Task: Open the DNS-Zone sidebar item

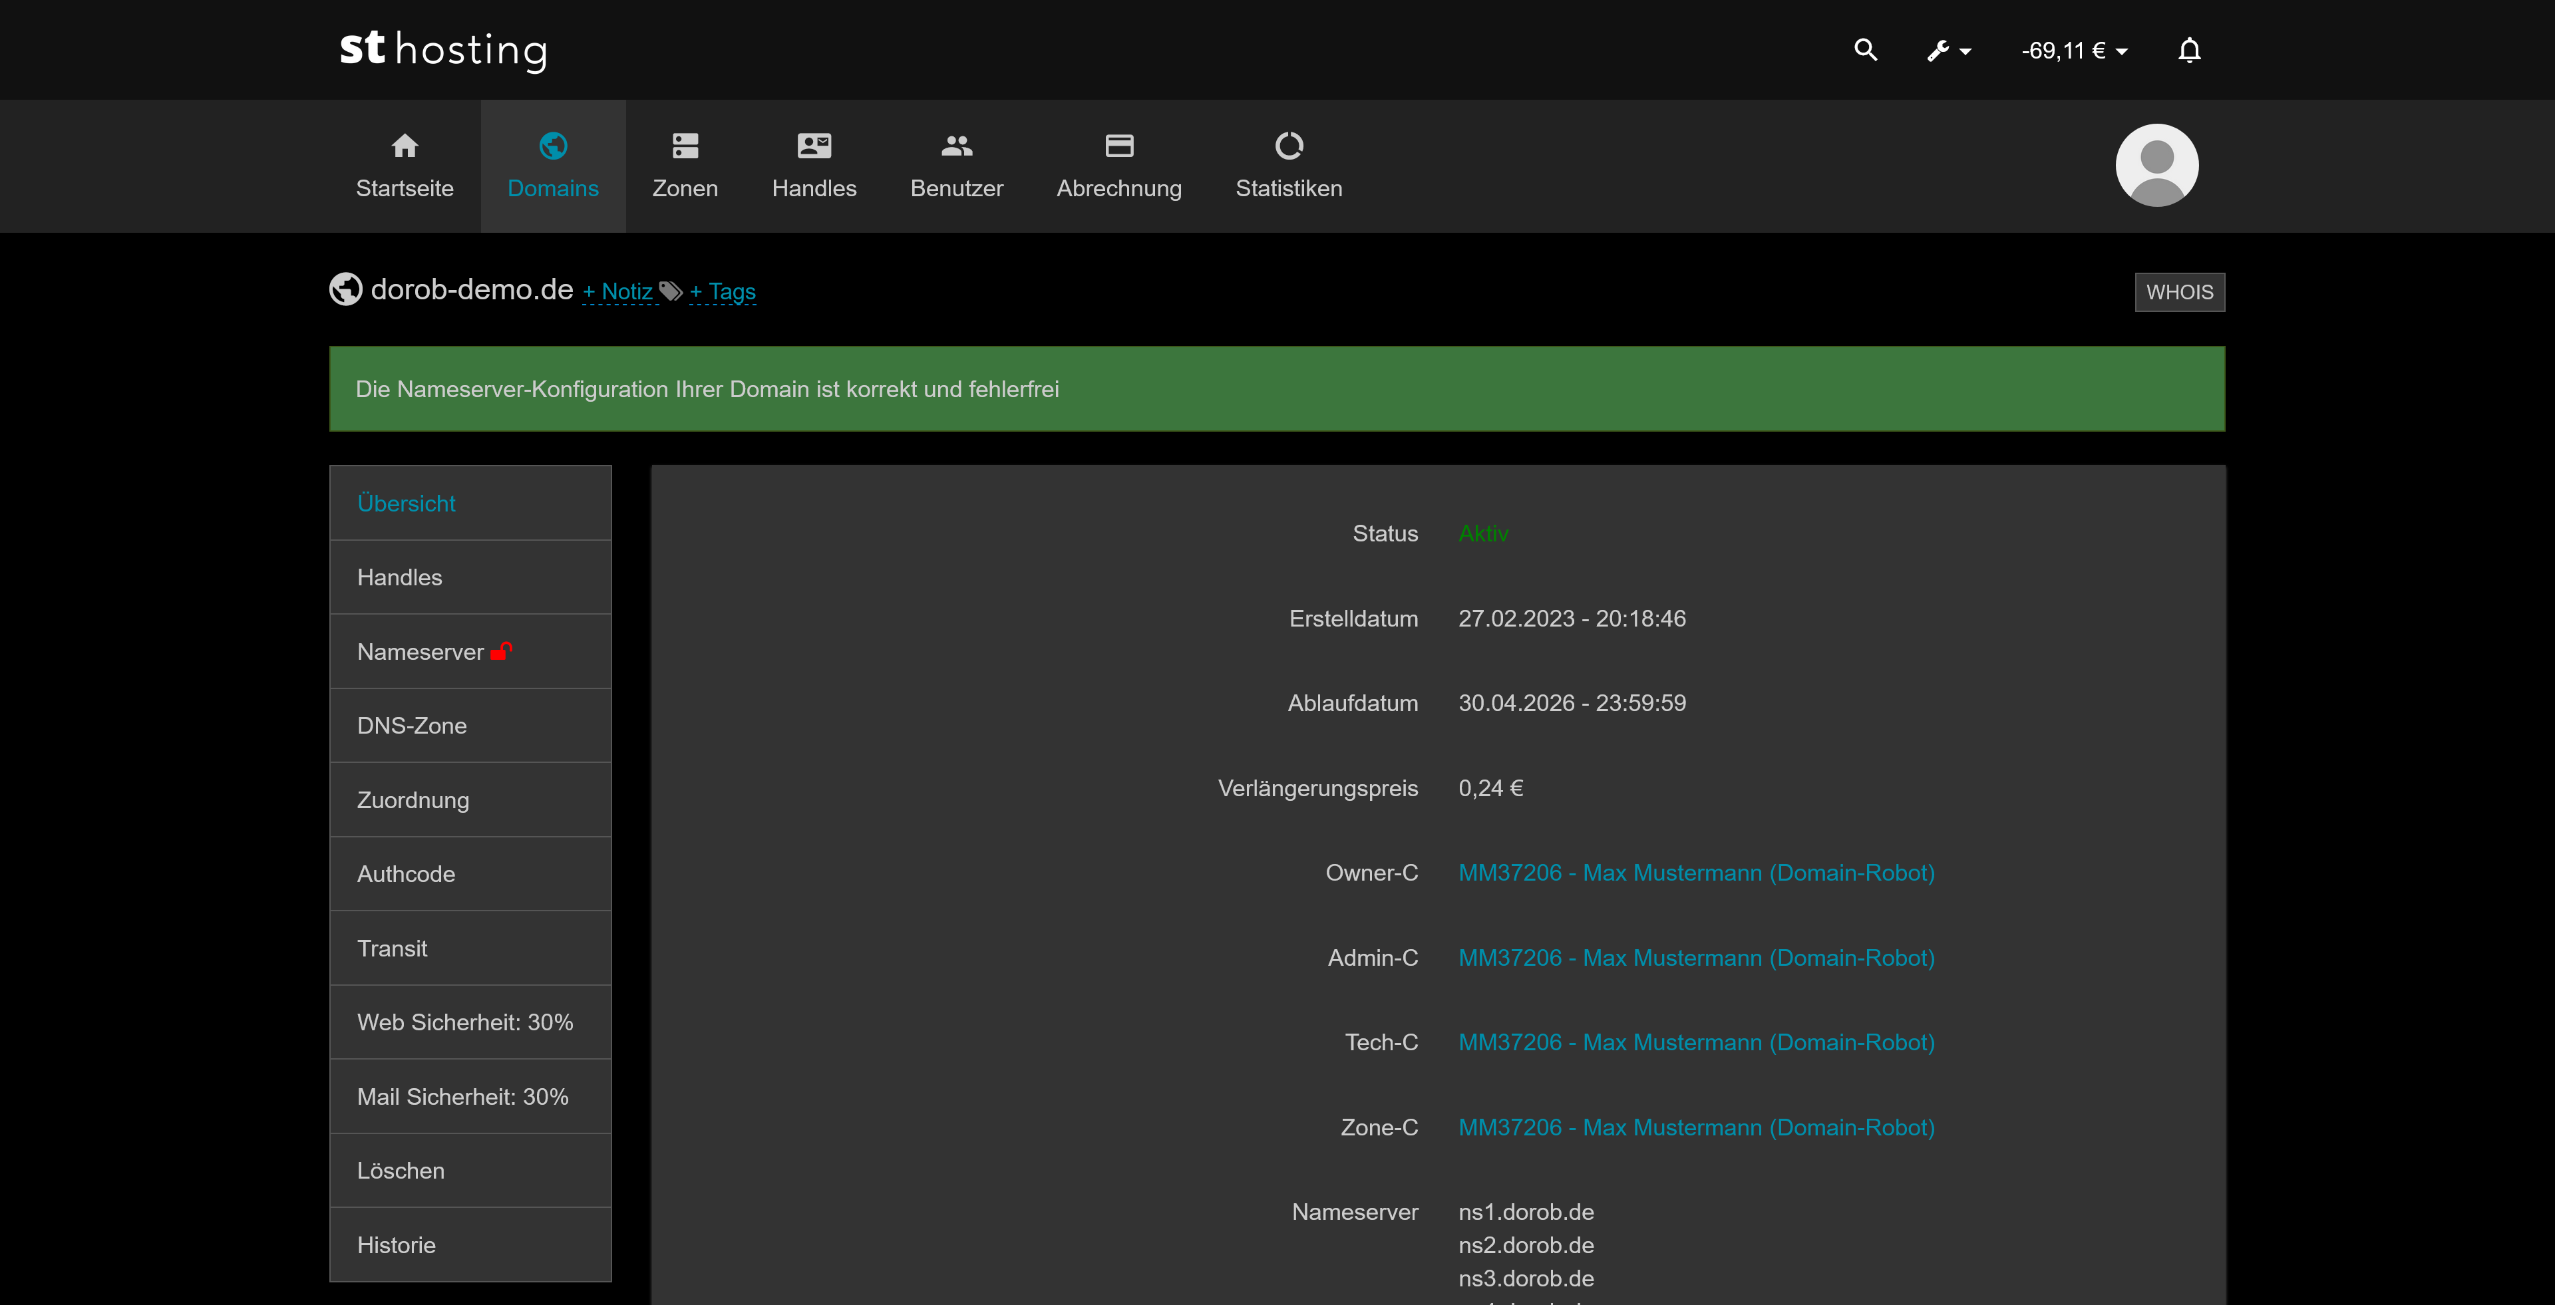Action: (x=412, y=726)
